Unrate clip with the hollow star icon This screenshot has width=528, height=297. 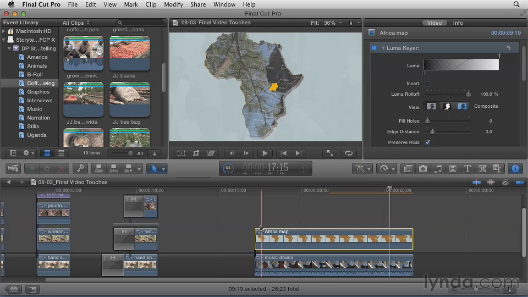(x=47, y=168)
